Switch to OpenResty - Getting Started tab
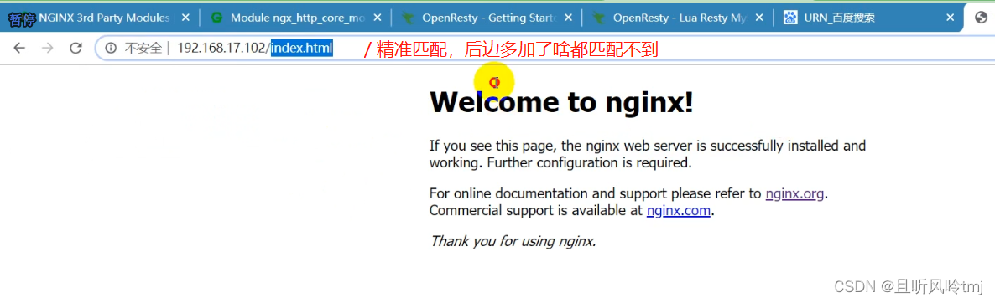 click(487, 18)
